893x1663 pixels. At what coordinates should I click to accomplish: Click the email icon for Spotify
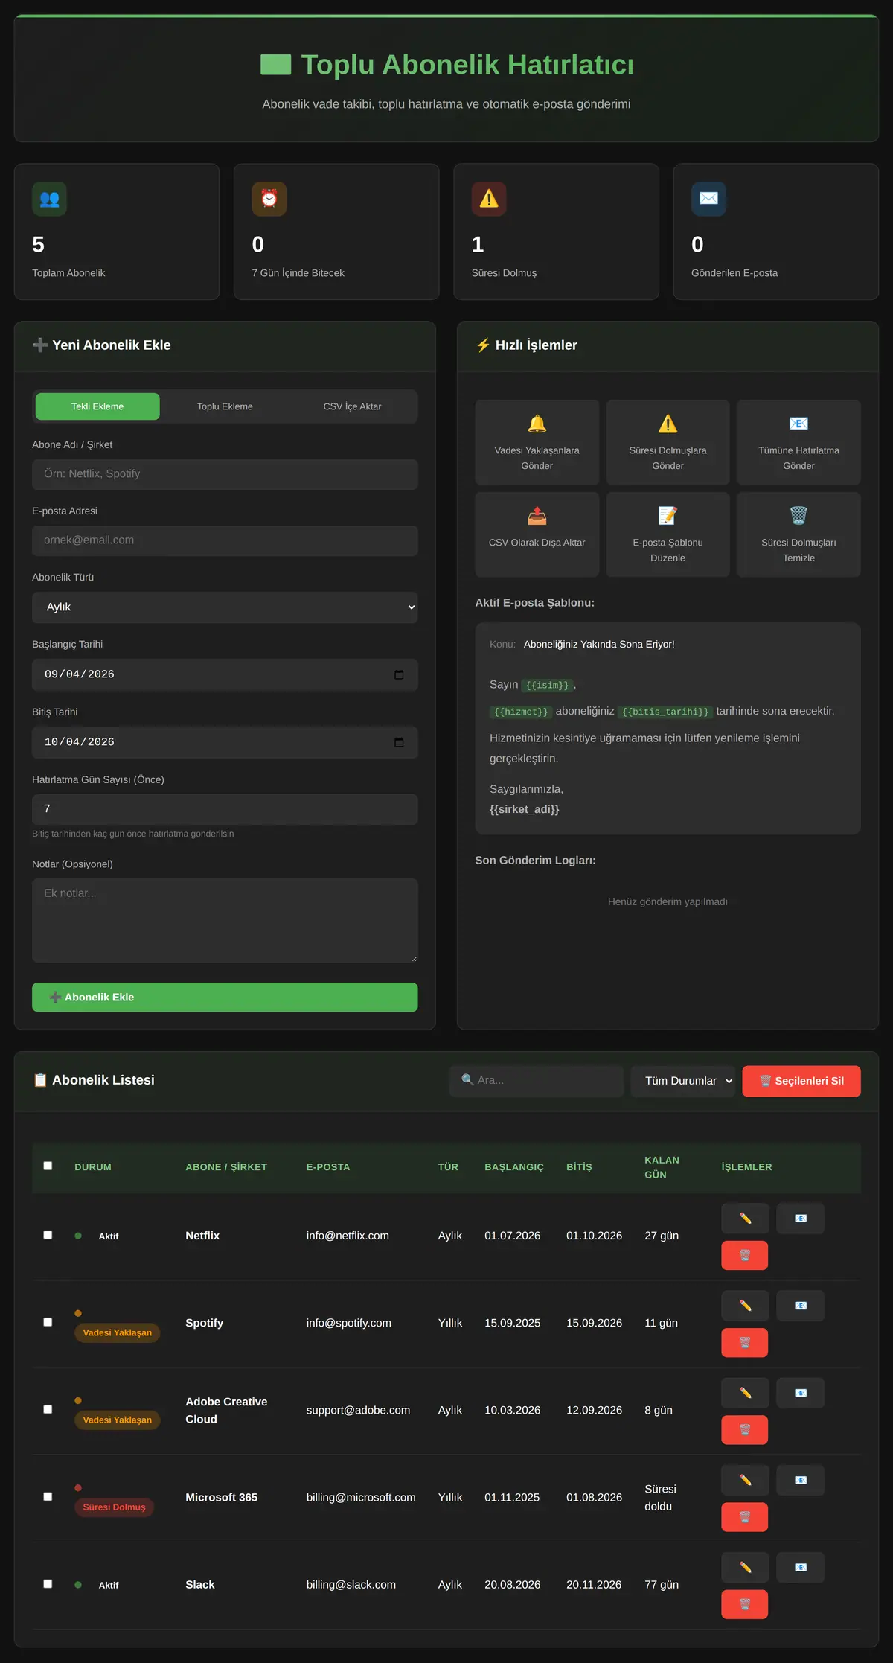click(x=800, y=1306)
